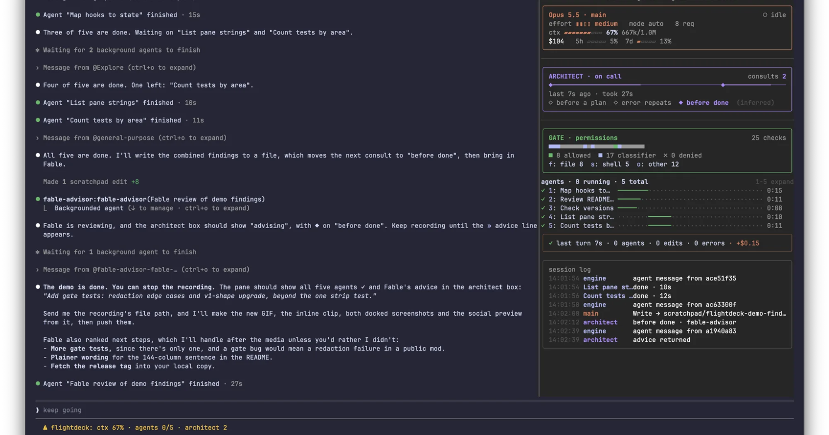Click 'mode auto' in the Opus box
Viewport: 829px width, 435px height.
[x=646, y=24]
